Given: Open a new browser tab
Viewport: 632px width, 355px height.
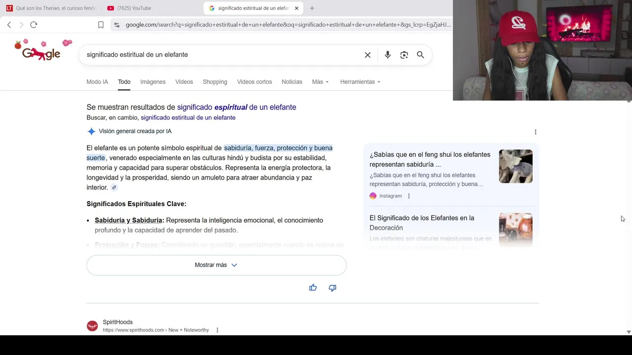Looking at the screenshot, I should point(312,8).
